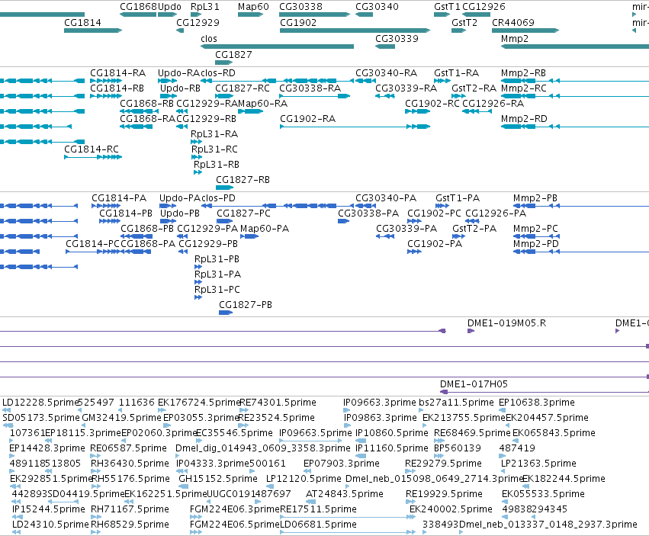Click the CG1827-PB protein label
This screenshot has width=649, height=536.
[246, 305]
